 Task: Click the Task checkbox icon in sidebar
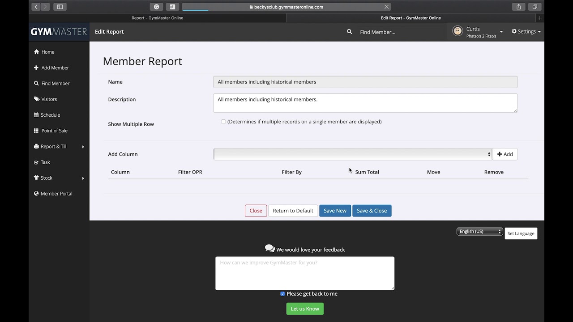point(36,162)
